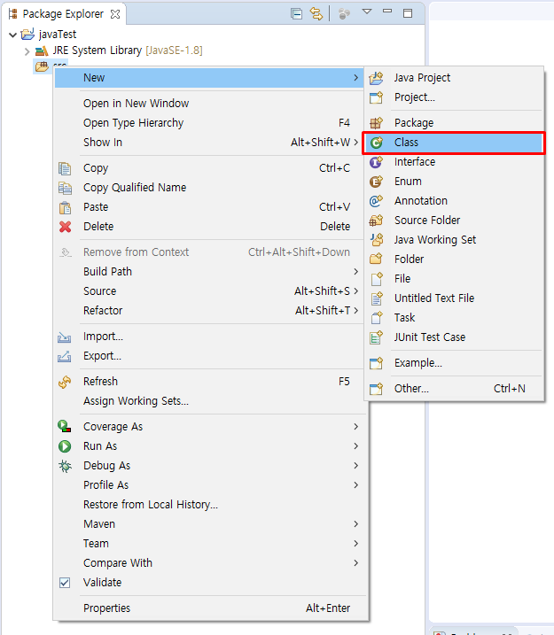
Task: Click the File icon in New submenu
Action: coord(376,279)
